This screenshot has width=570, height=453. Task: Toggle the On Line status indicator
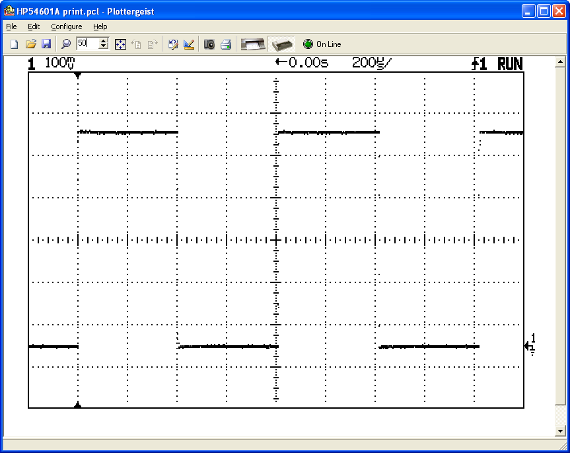click(307, 44)
